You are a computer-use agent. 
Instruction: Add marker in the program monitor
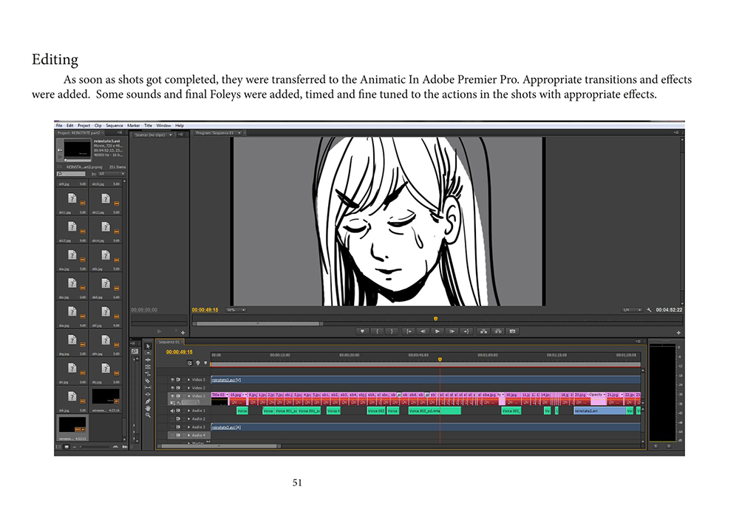tap(362, 331)
